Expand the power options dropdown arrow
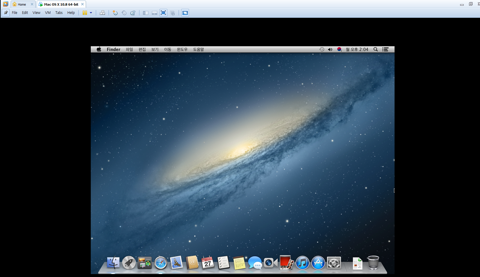Image resolution: width=480 pixels, height=277 pixels. coord(91,13)
